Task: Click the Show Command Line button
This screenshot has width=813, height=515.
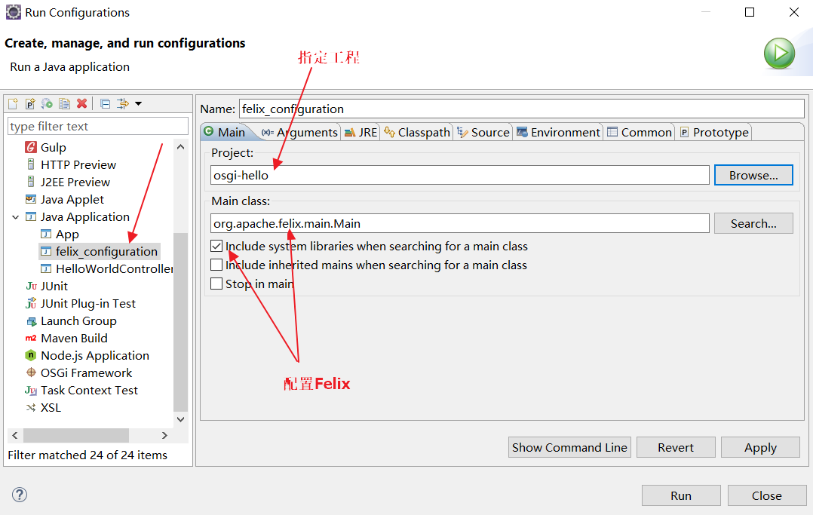Action: [x=569, y=447]
